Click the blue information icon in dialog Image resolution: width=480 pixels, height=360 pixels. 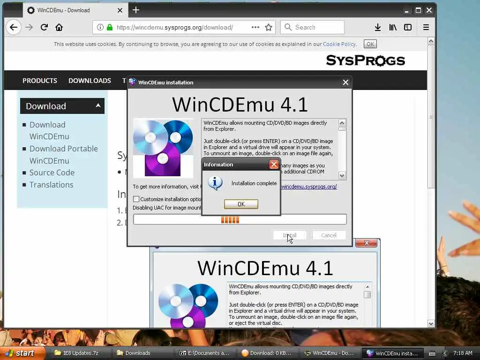pyautogui.click(x=215, y=183)
